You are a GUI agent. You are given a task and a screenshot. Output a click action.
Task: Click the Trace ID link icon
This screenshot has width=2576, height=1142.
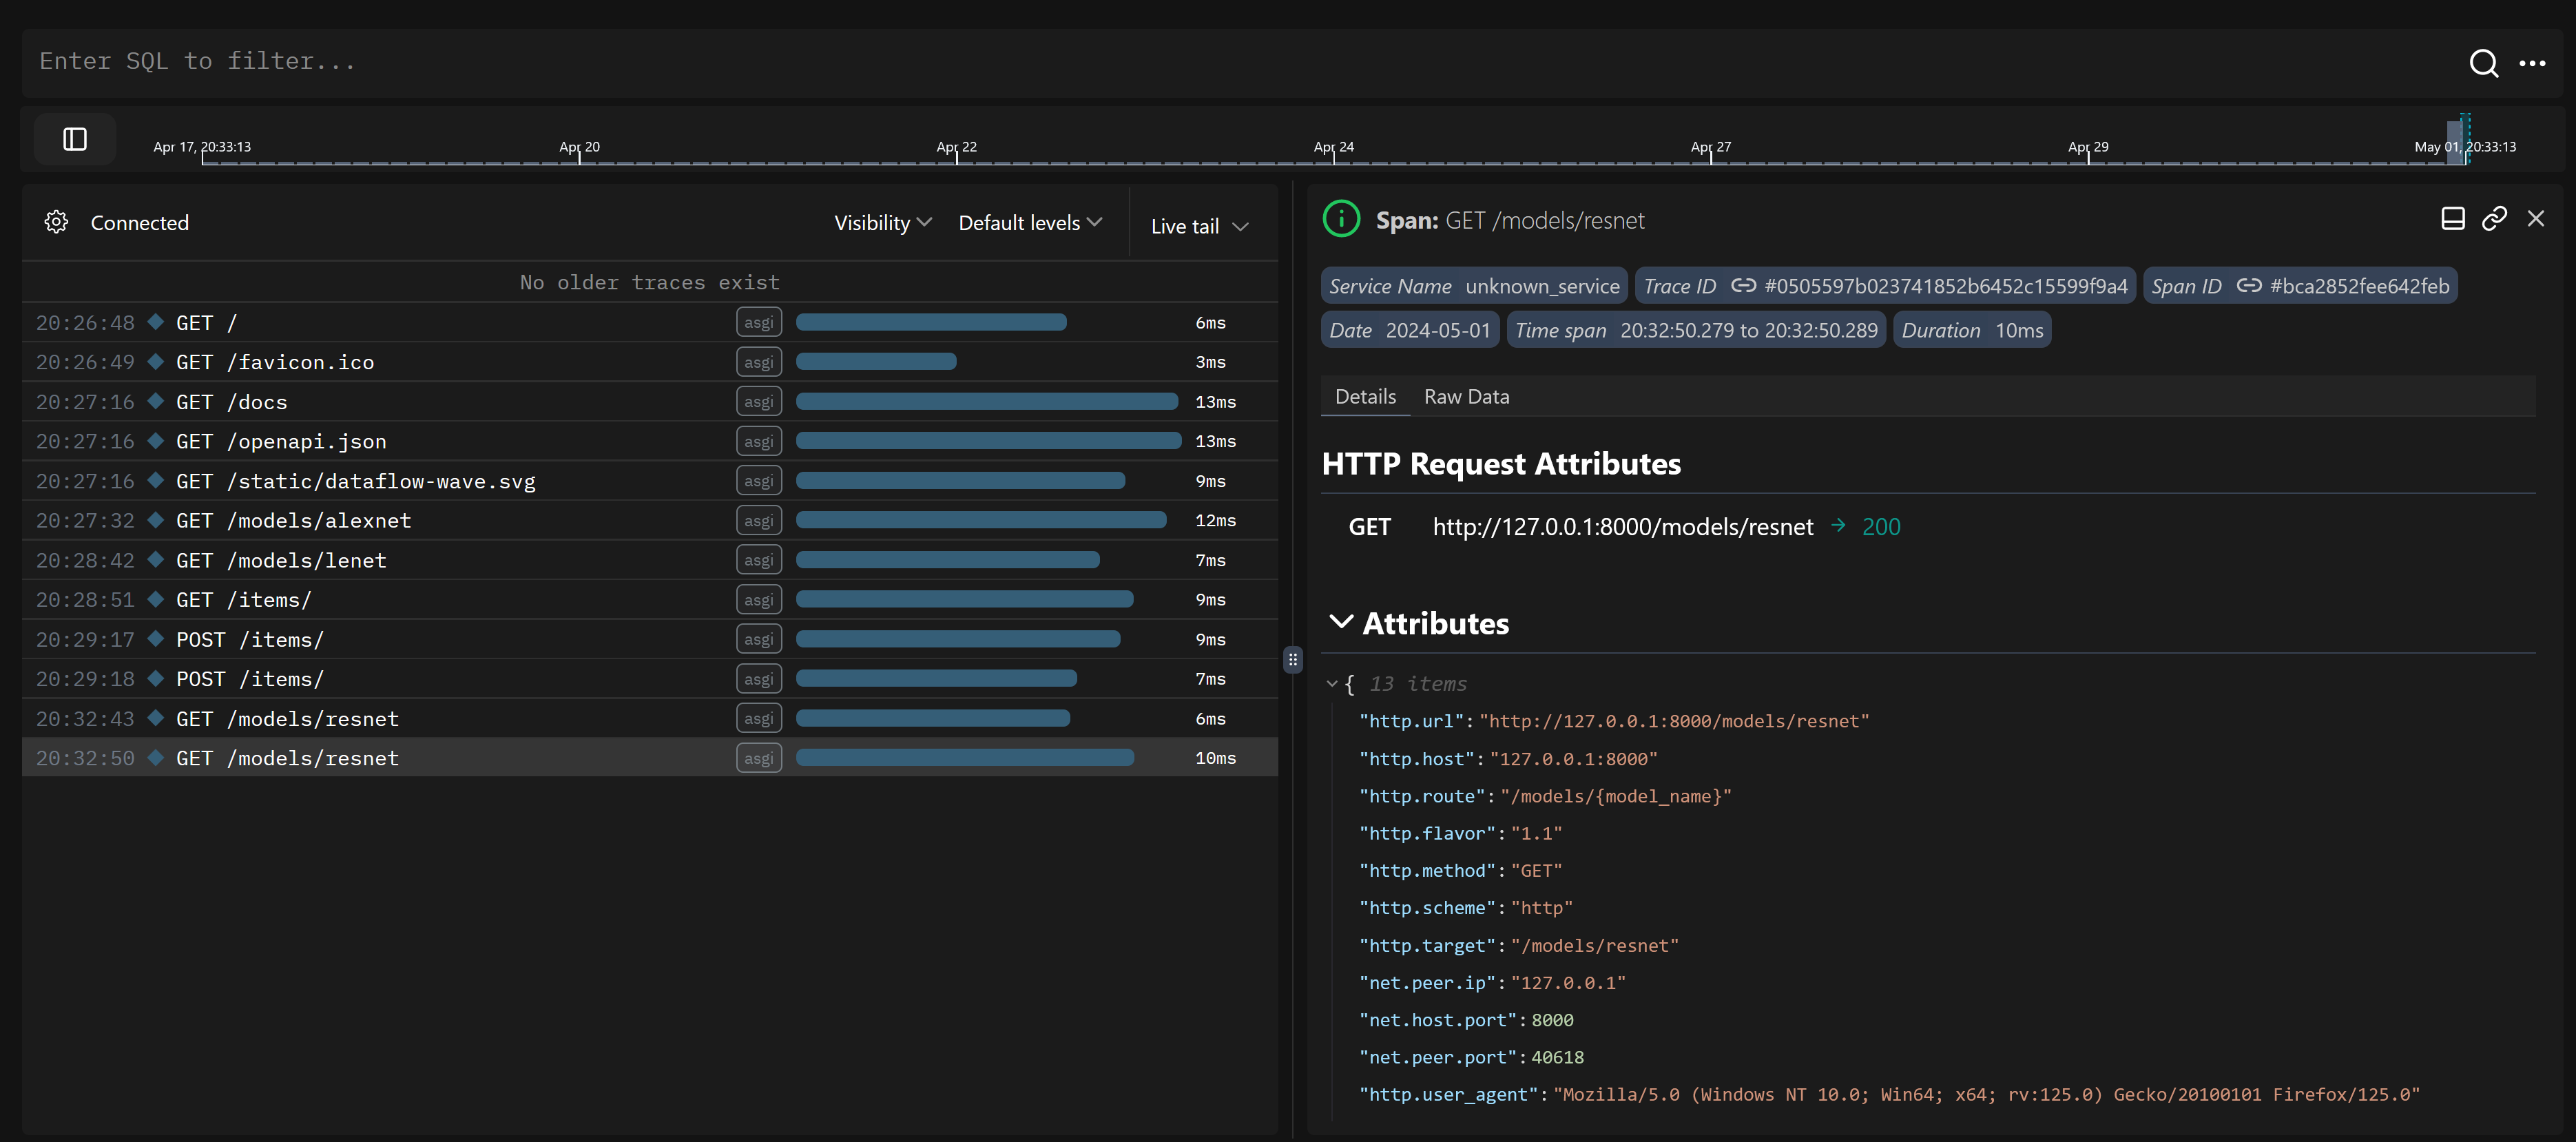pos(1743,286)
